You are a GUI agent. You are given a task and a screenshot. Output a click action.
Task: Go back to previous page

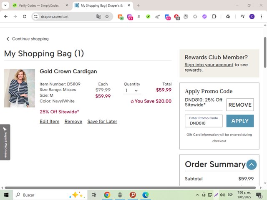6,17
